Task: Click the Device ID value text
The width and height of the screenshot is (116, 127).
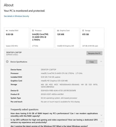Action: coord(58,91)
